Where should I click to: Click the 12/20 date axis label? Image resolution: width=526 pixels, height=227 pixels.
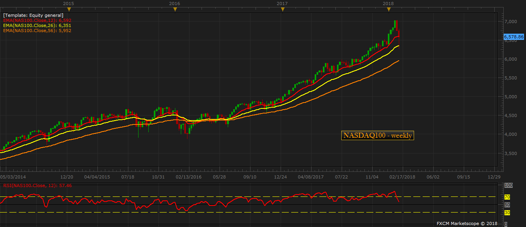coord(67,177)
